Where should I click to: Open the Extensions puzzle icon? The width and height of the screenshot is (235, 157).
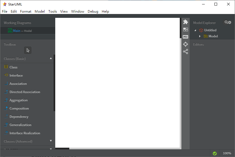[186, 22]
